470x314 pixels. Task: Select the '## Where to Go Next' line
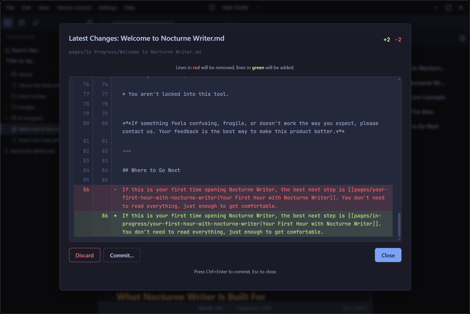point(151,170)
